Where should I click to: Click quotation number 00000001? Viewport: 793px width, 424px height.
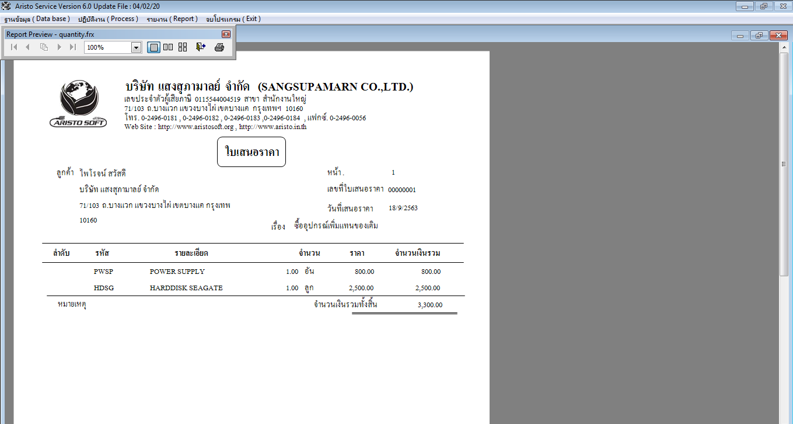[x=402, y=190]
